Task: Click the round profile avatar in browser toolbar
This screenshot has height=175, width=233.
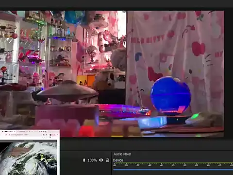Action: pyautogui.click(x=50, y=135)
